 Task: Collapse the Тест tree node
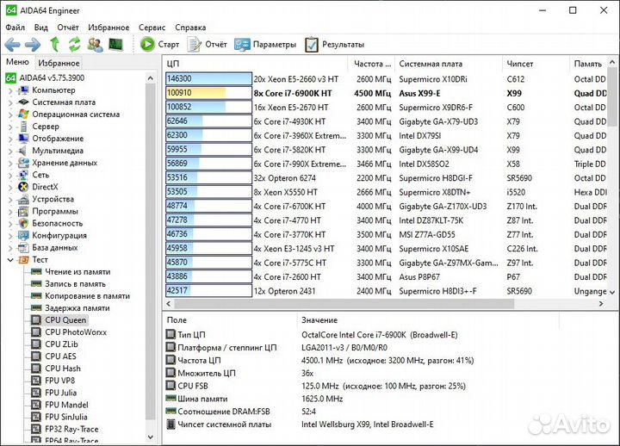tap(10, 260)
